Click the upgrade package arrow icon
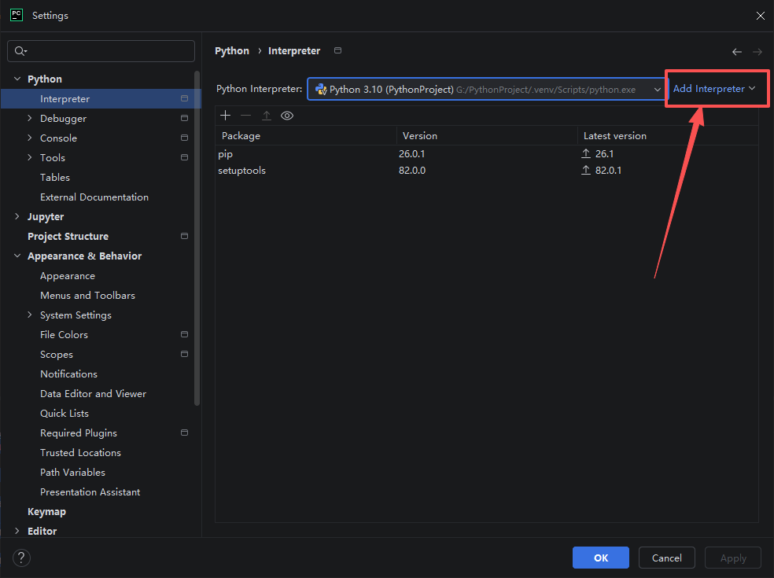The height and width of the screenshot is (578, 774). coord(267,116)
